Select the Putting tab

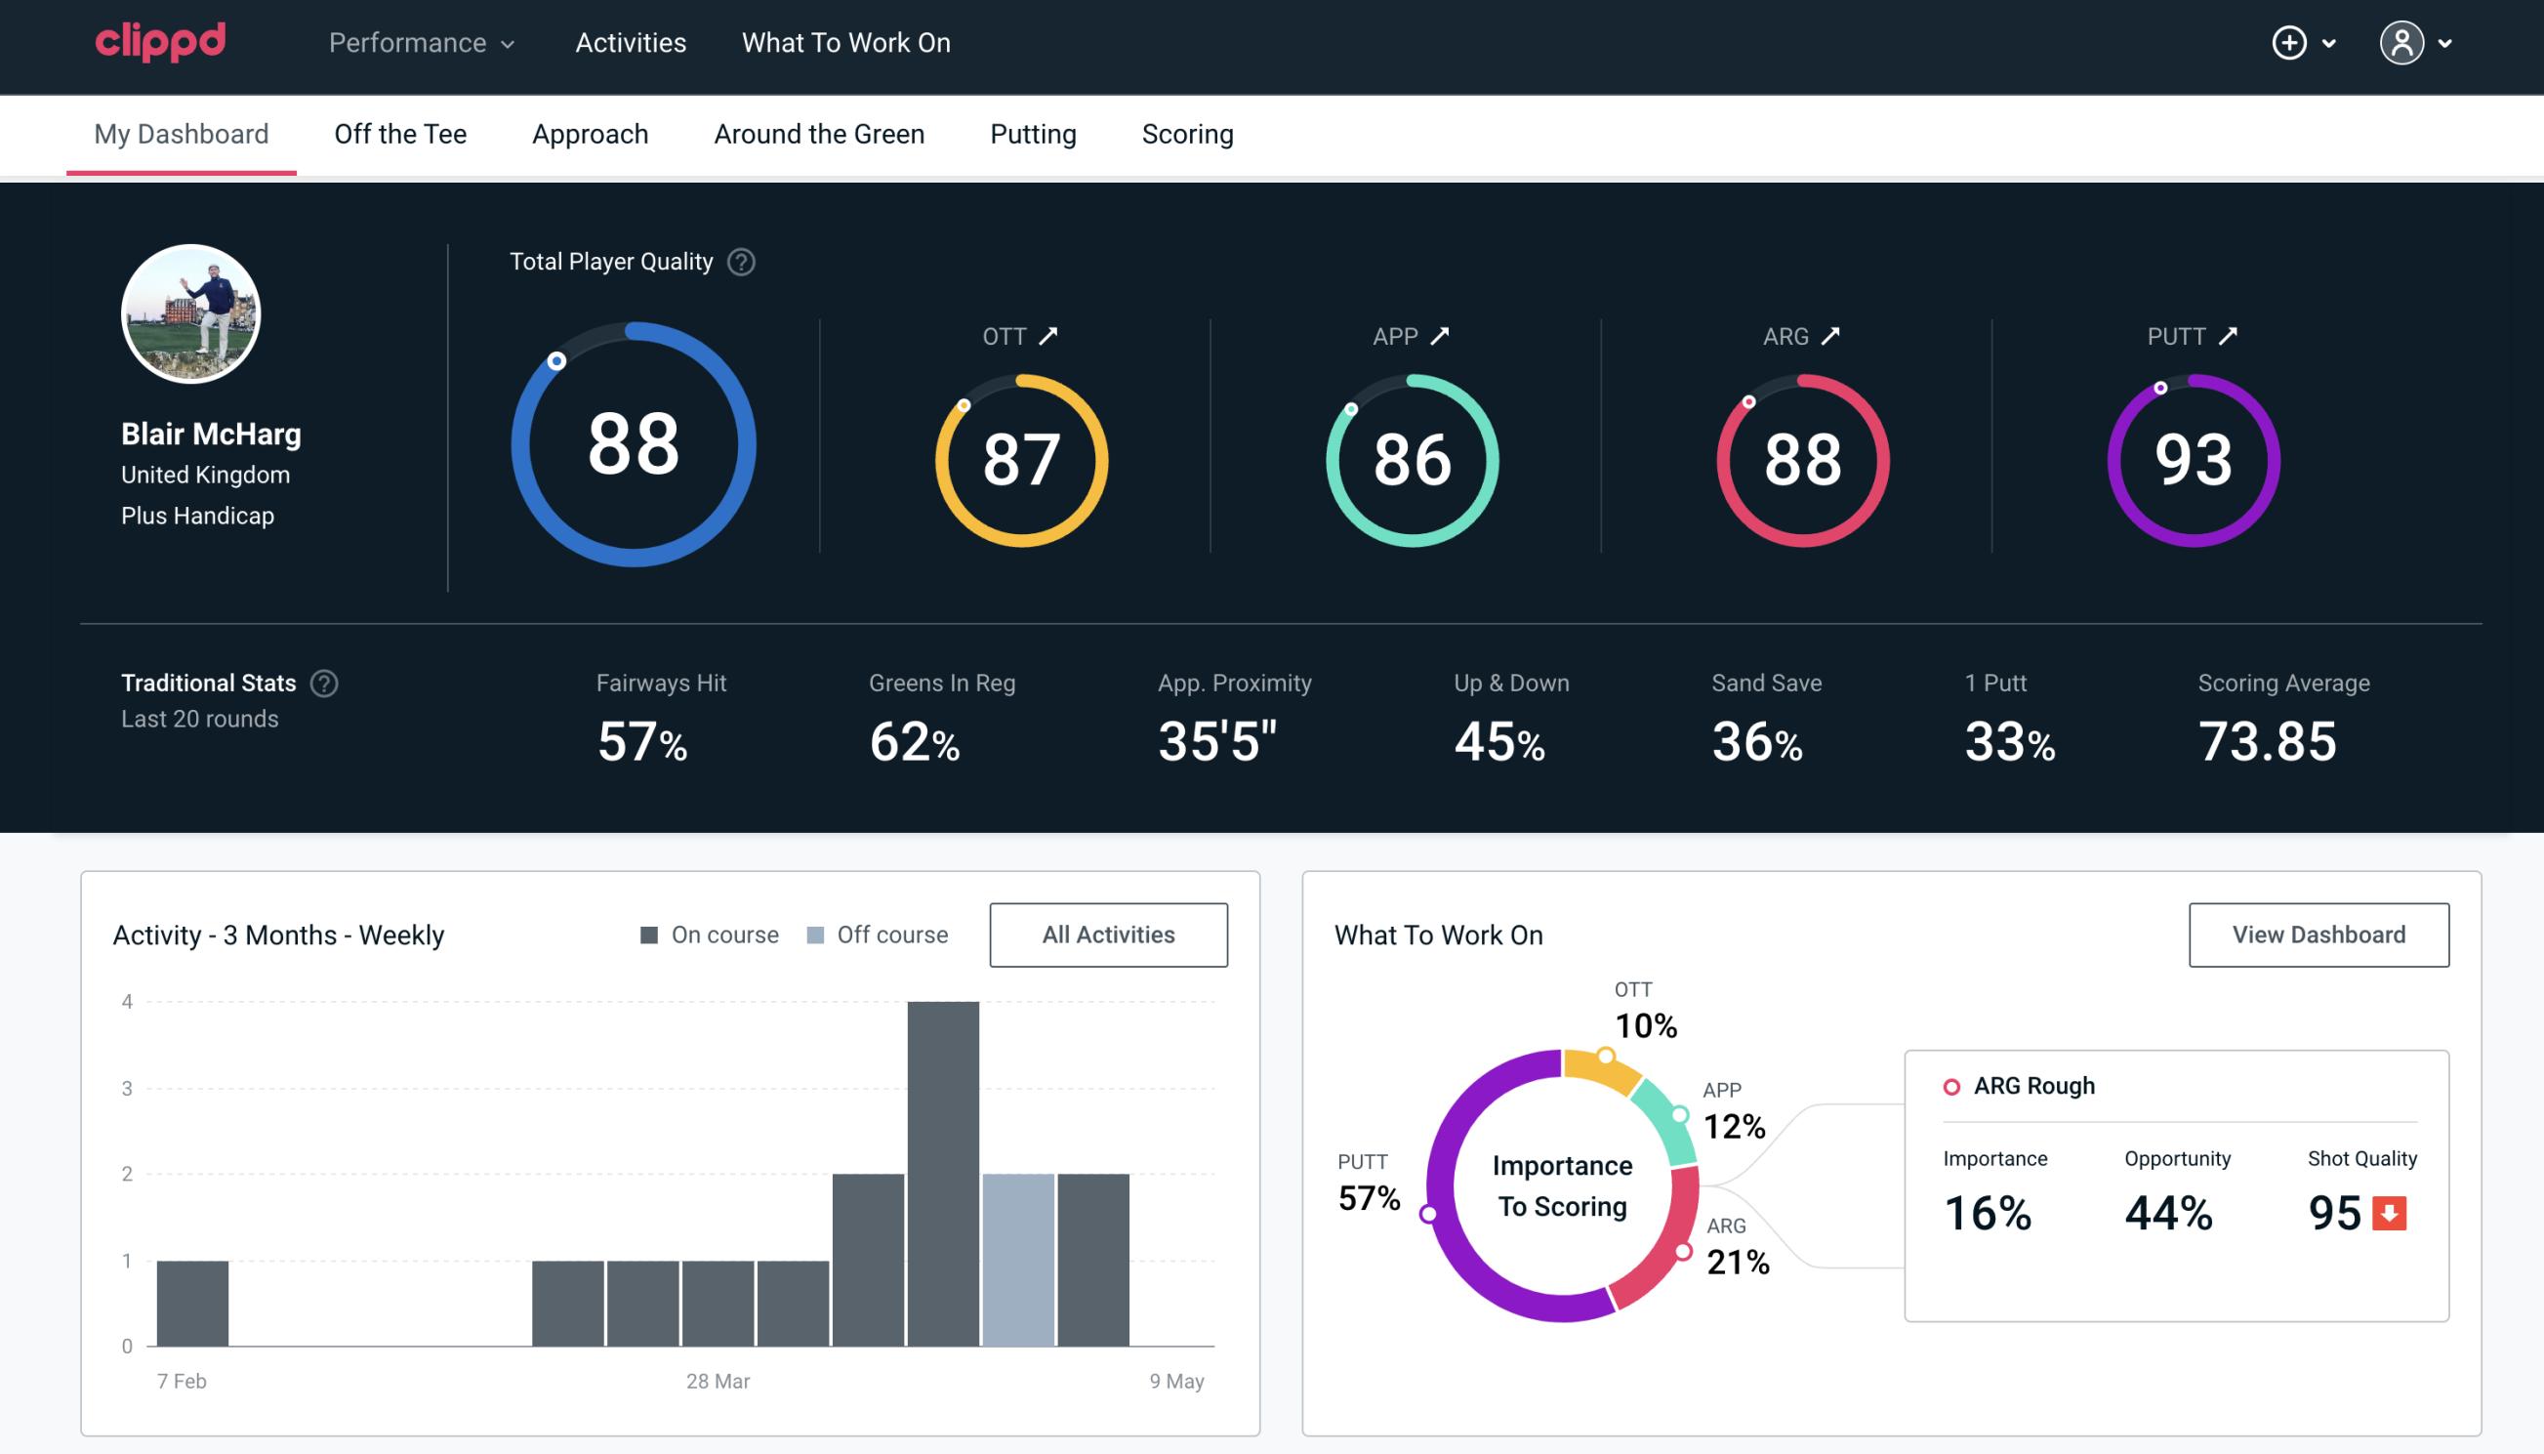click(x=1033, y=133)
